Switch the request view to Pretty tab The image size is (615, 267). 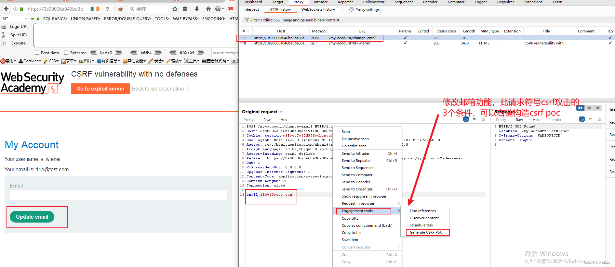tap(248, 120)
